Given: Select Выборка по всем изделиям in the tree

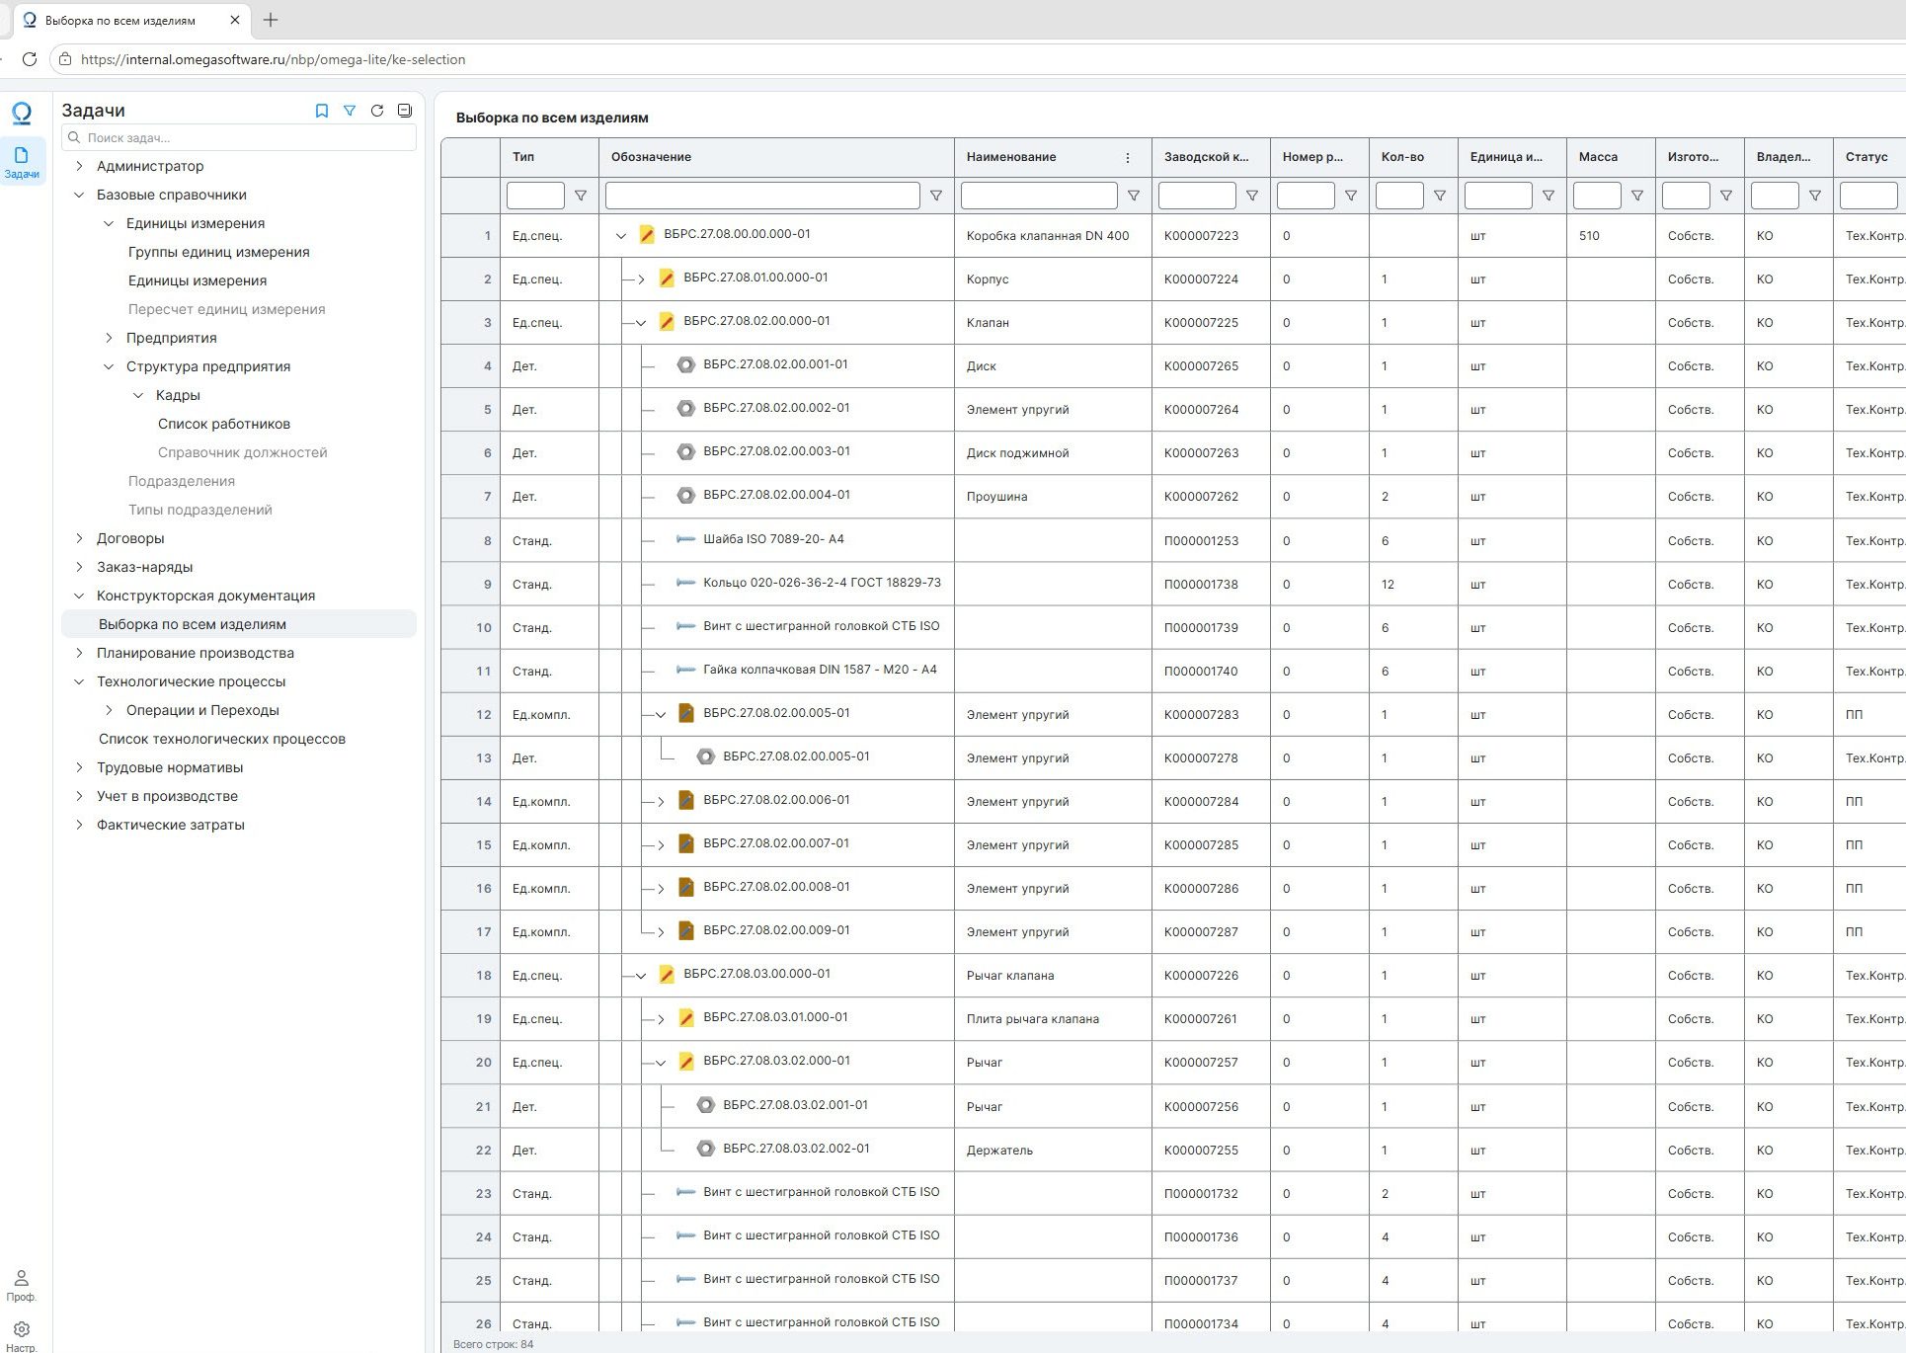Looking at the screenshot, I should point(239,624).
